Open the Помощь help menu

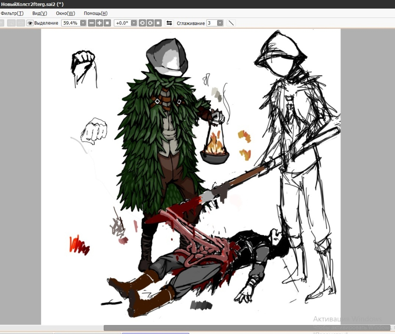(95, 13)
